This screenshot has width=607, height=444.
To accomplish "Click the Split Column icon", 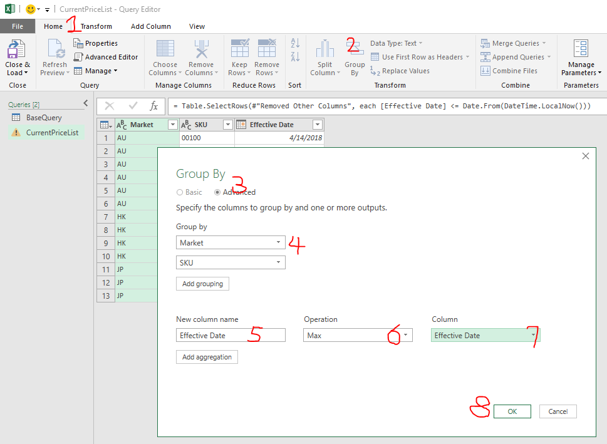I will [324, 49].
